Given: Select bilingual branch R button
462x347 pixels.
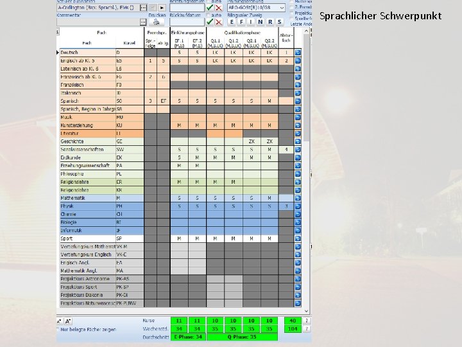Looking at the screenshot, I should [x=270, y=22].
